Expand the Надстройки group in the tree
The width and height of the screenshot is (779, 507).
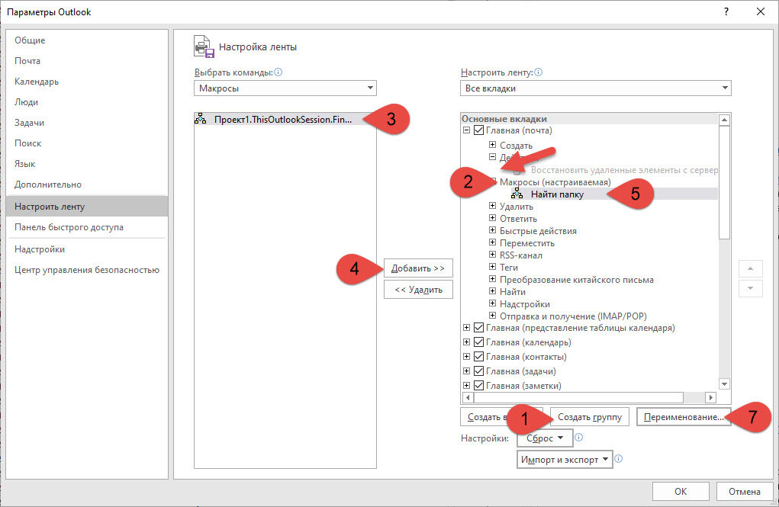pyautogui.click(x=492, y=303)
